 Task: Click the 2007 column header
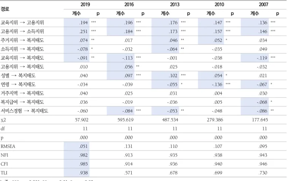pos(264,5)
